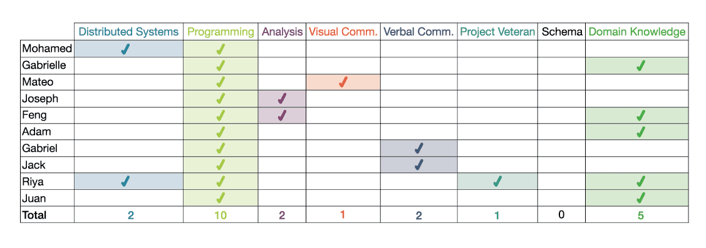This screenshot has width=706, height=248.
Task: Select Juan's Domain Knowledge checkmark
Action: click(640, 197)
